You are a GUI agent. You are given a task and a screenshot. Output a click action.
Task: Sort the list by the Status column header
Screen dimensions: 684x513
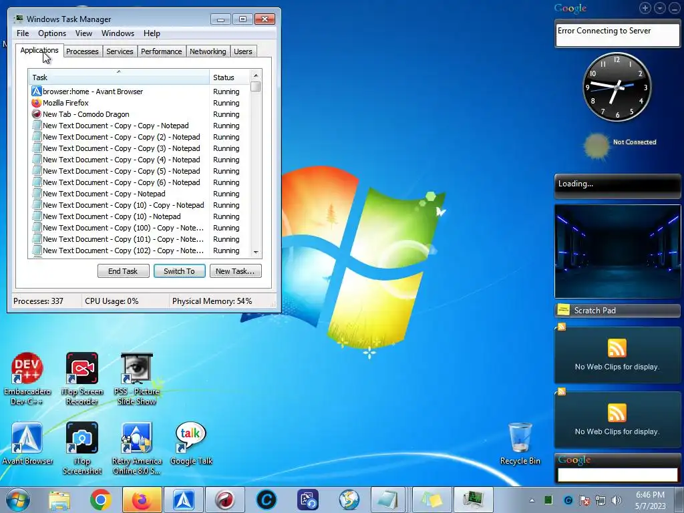coord(230,77)
